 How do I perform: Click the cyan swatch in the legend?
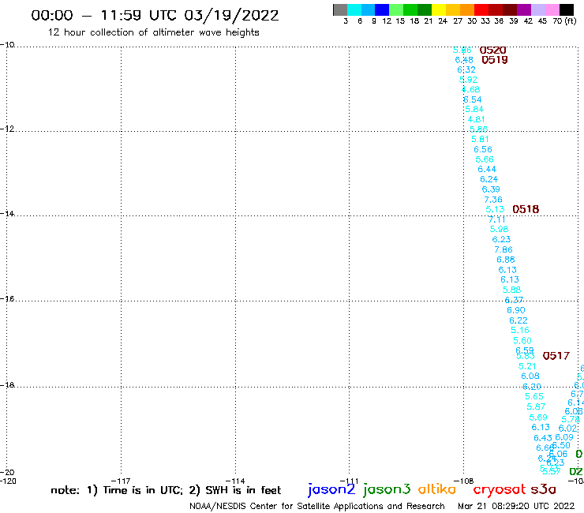(x=354, y=9)
